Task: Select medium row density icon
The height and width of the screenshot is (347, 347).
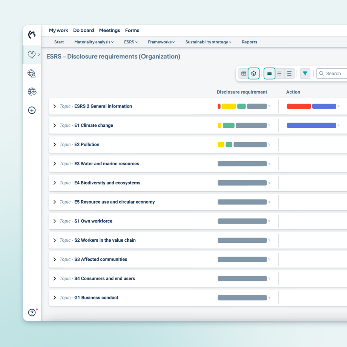Action: [279, 74]
